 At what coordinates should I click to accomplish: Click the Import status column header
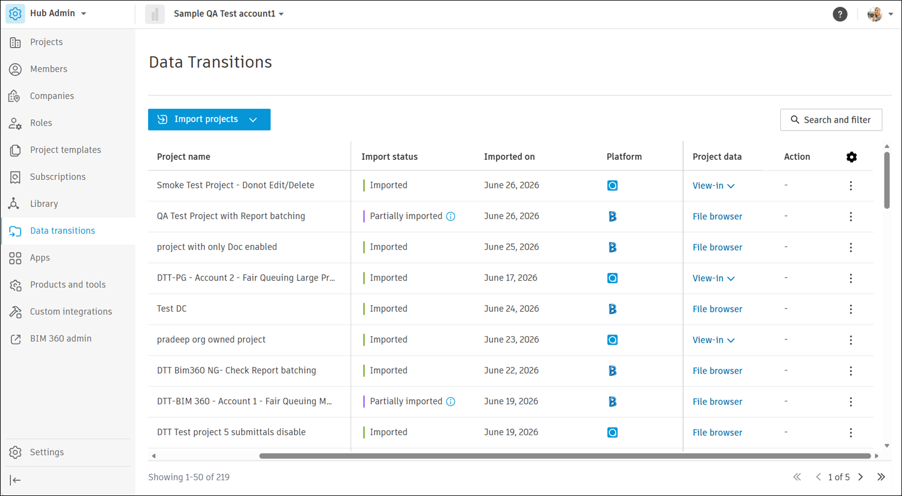(390, 157)
